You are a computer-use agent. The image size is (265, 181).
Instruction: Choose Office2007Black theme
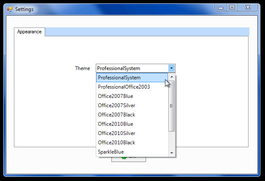pyautogui.click(x=132, y=115)
